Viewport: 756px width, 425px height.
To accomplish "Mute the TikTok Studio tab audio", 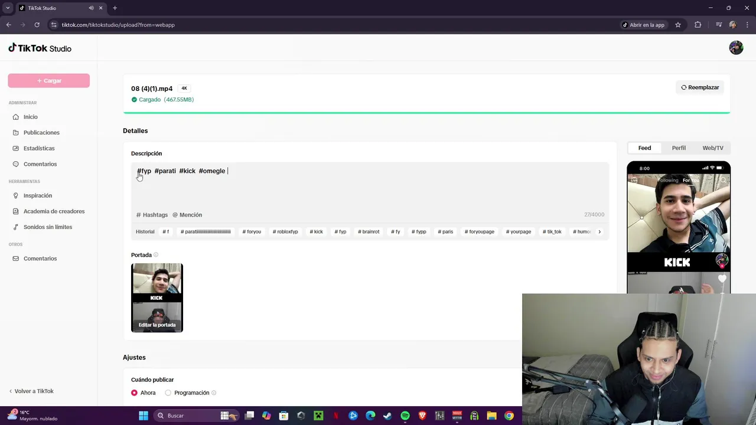I will click(91, 8).
